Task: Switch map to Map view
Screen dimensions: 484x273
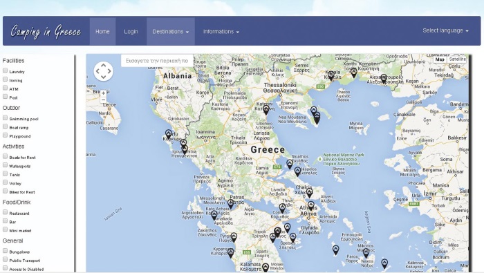Action: pyautogui.click(x=440, y=59)
